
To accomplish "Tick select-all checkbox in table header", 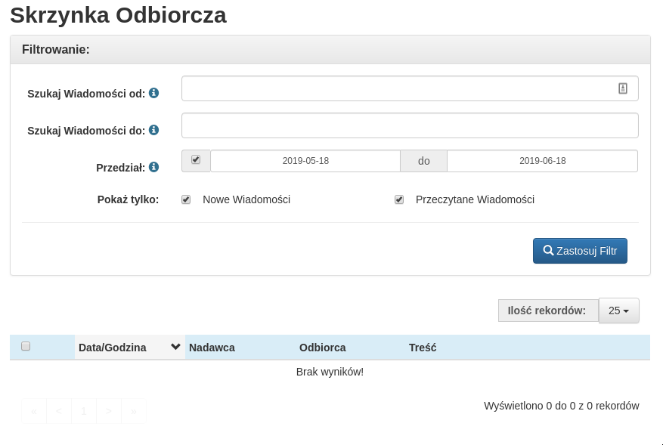I will click(26, 346).
